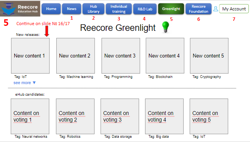Select the Greenlight tab
The height and width of the screenshot is (142, 250).
(171, 9)
